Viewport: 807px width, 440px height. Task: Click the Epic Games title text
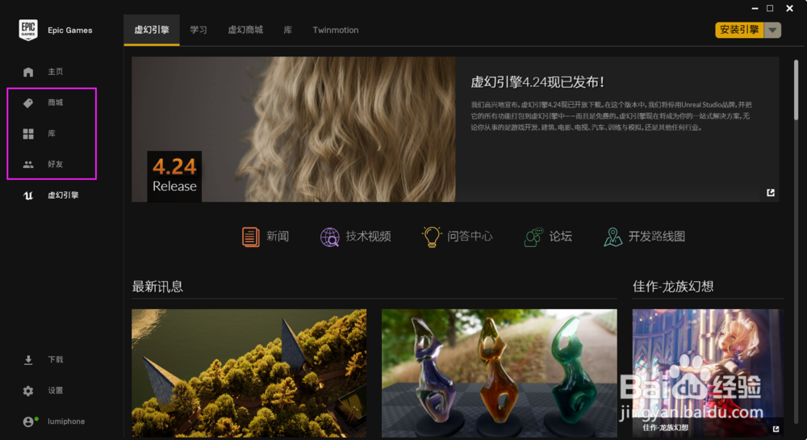[70, 31]
